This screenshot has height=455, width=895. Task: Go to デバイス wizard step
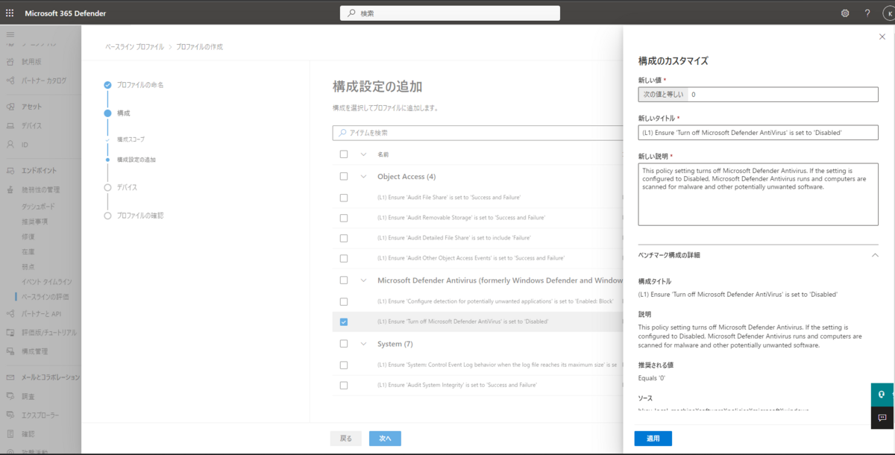(x=127, y=187)
